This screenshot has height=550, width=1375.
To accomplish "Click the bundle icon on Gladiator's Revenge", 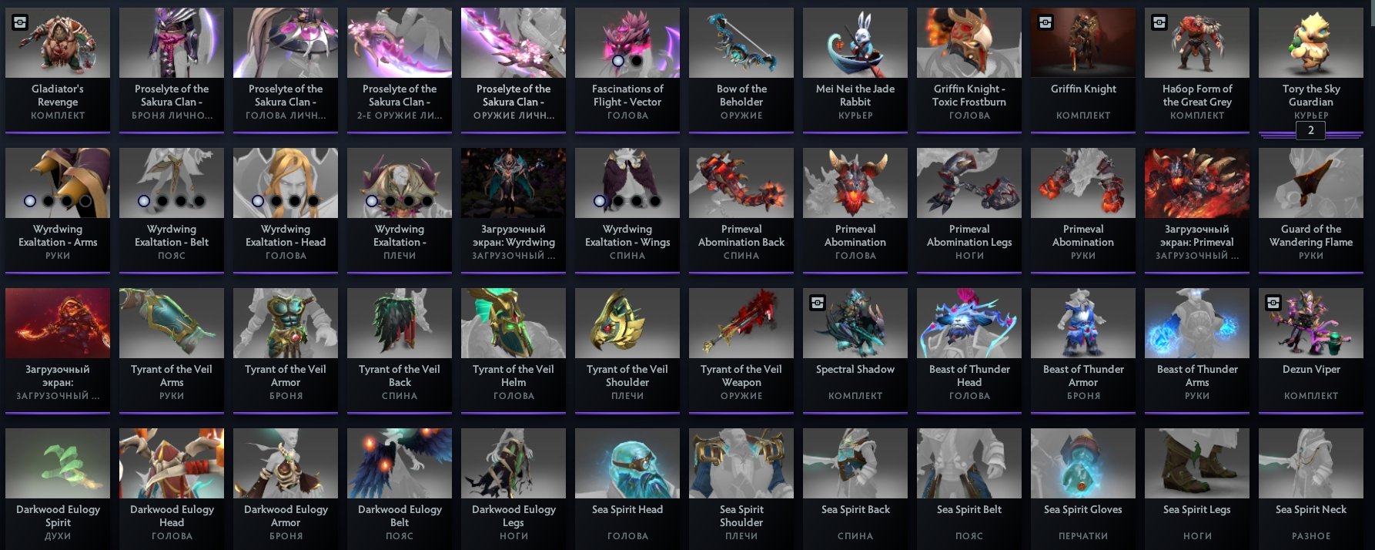I will click(20, 23).
